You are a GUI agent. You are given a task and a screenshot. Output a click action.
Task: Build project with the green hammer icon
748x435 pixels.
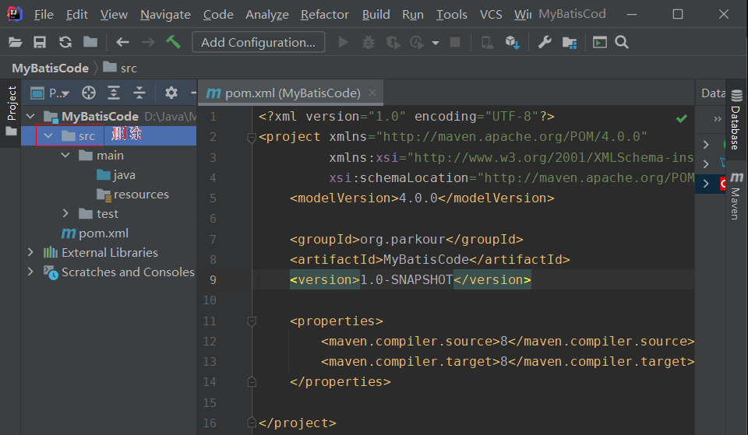(173, 42)
